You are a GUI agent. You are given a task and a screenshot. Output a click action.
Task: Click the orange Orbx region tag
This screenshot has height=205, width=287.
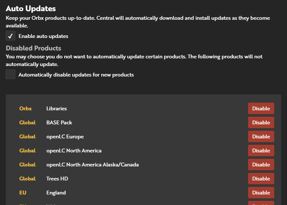click(26, 108)
